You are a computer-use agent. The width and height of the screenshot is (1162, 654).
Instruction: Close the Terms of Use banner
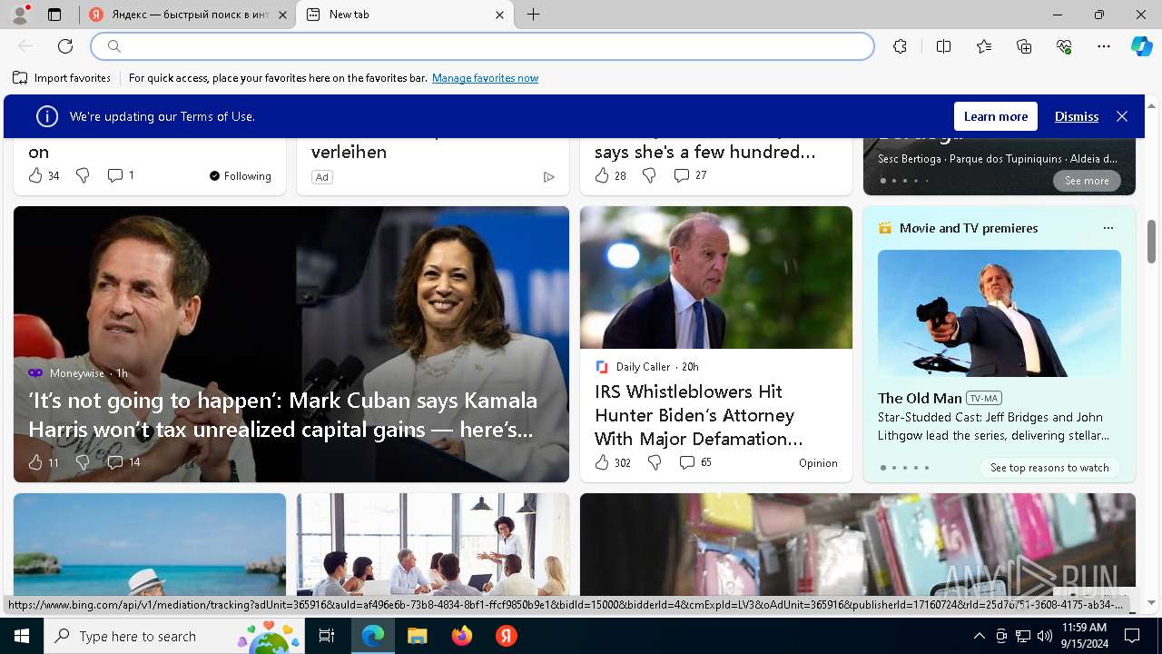(x=1122, y=116)
